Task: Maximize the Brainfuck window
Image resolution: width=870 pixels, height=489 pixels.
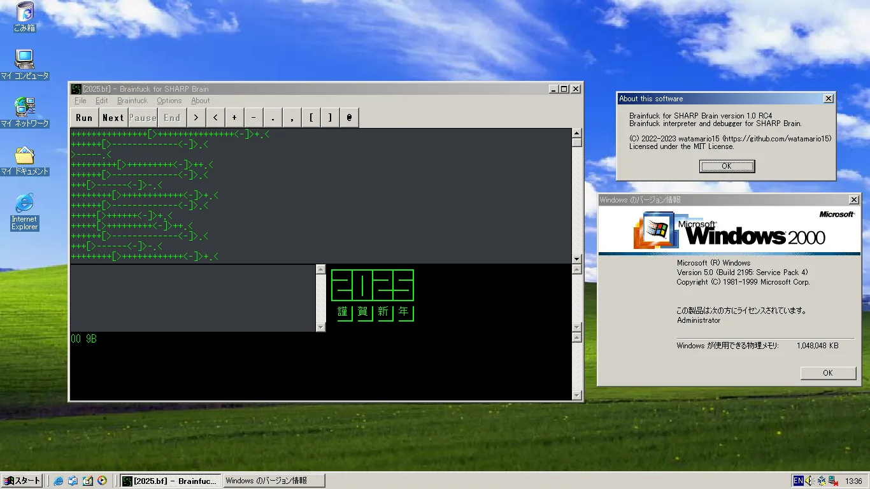Action: 564,89
